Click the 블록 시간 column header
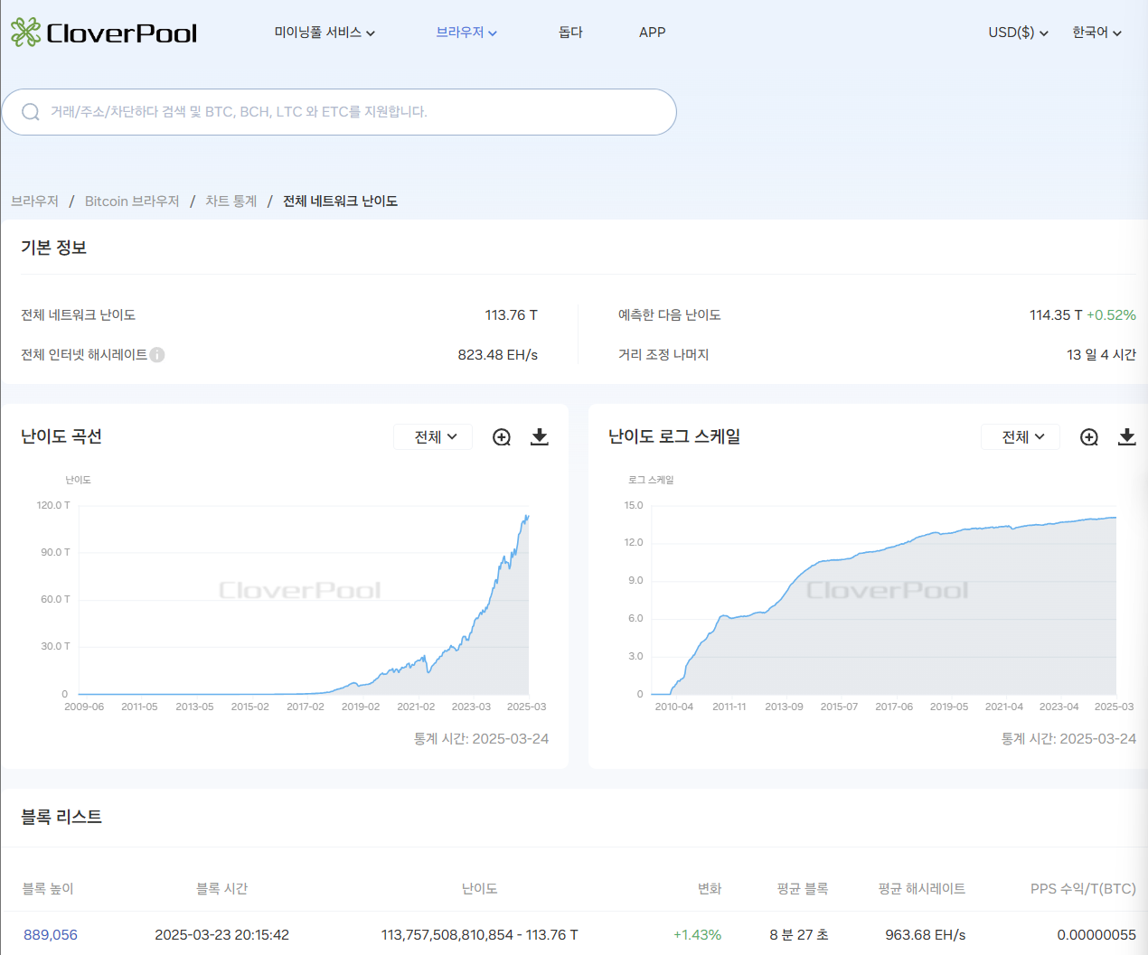The height and width of the screenshot is (955, 1148). coord(222,889)
